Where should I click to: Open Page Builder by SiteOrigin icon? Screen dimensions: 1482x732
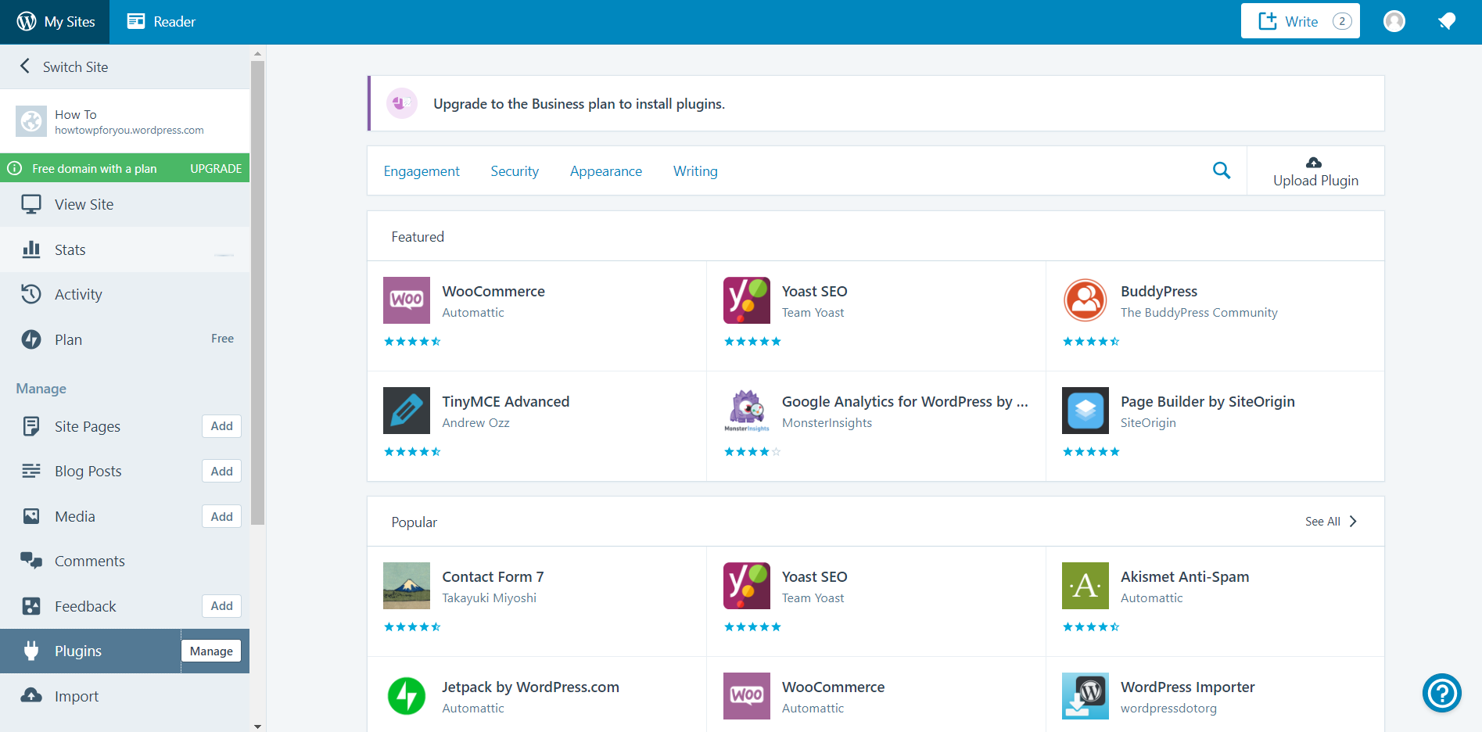pyautogui.click(x=1085, y=411)
